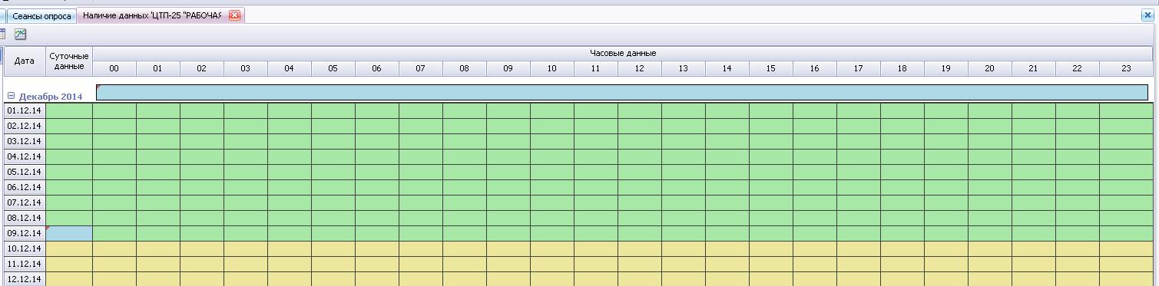This screenshot has width=1159, height=286.
Task: Click hour column header 09
Action: click(x=508, y=68)
